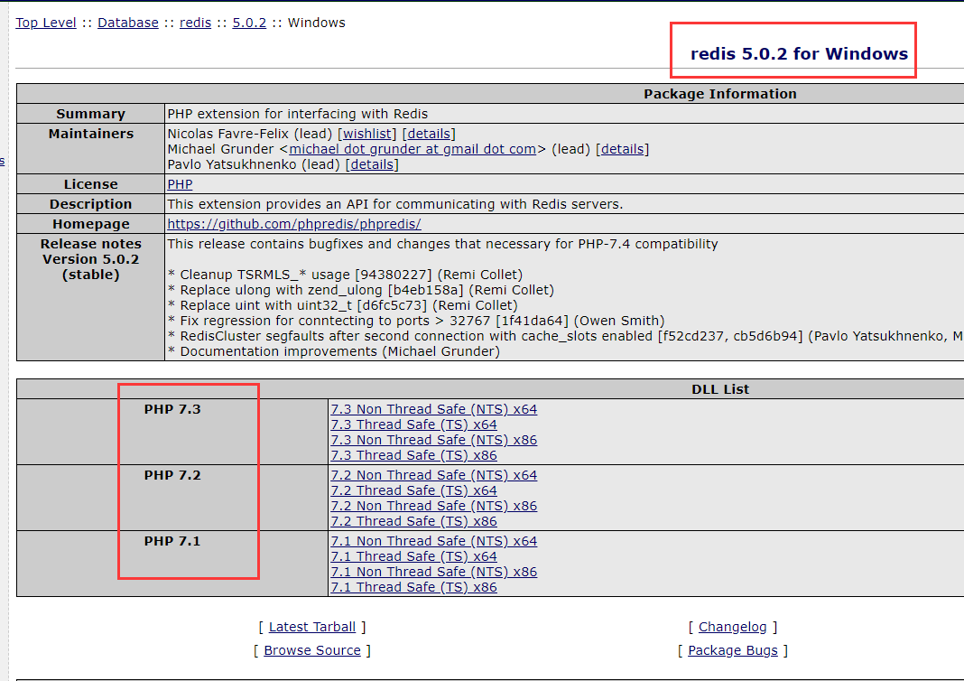Download 7.1 Thread Safe (TS) x86
Image resolution: width=964 pixels, height=681 pixels.
coord(413,587)
